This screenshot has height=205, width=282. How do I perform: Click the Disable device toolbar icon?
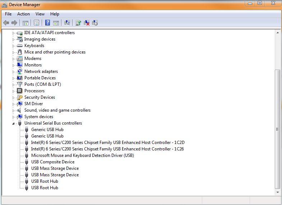(x=95, y=23)
